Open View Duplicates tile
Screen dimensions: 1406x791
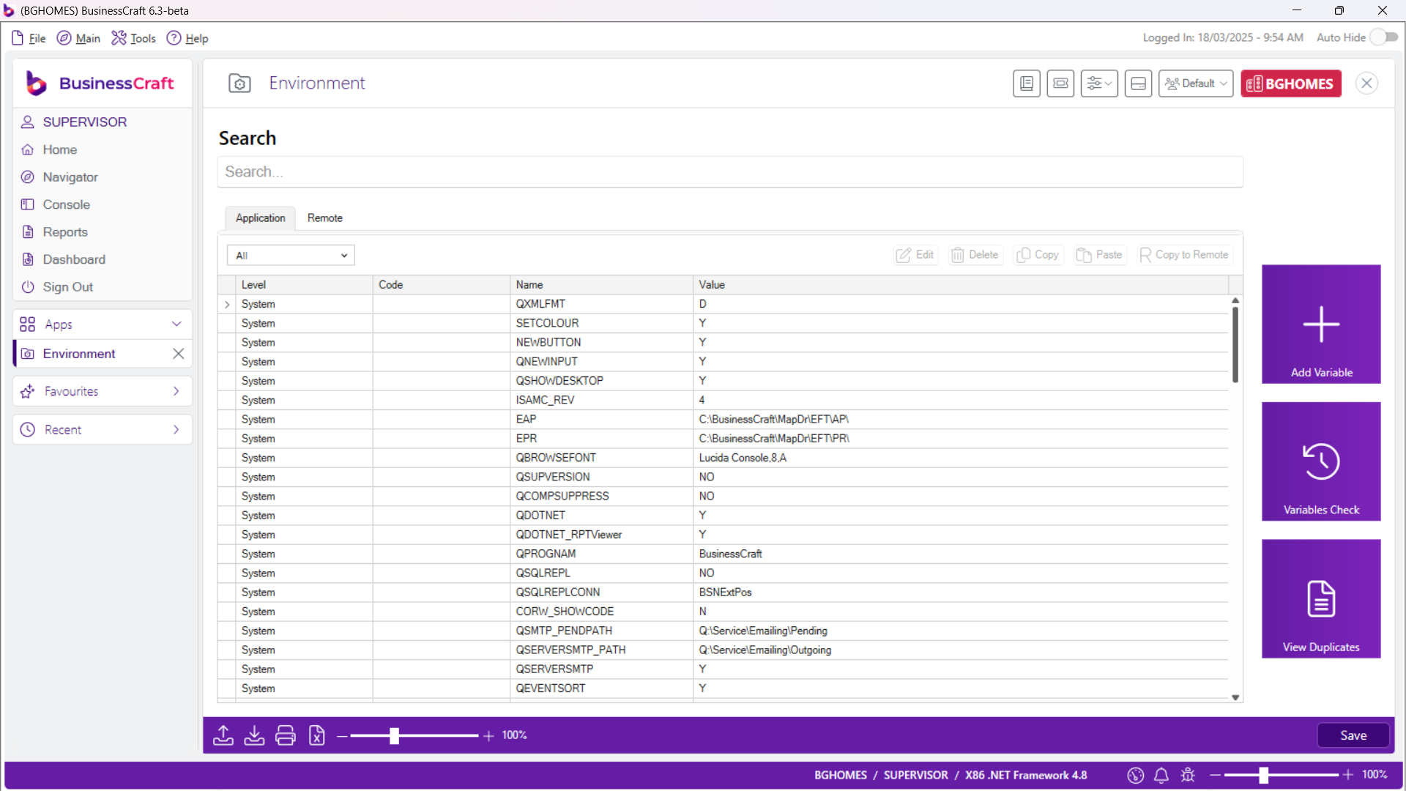1321,598
